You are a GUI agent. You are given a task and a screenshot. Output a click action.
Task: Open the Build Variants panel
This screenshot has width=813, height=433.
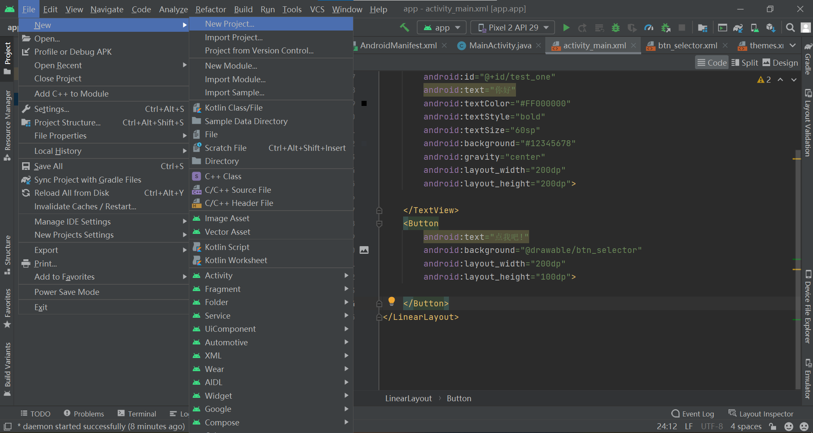(x=7, y=369)
